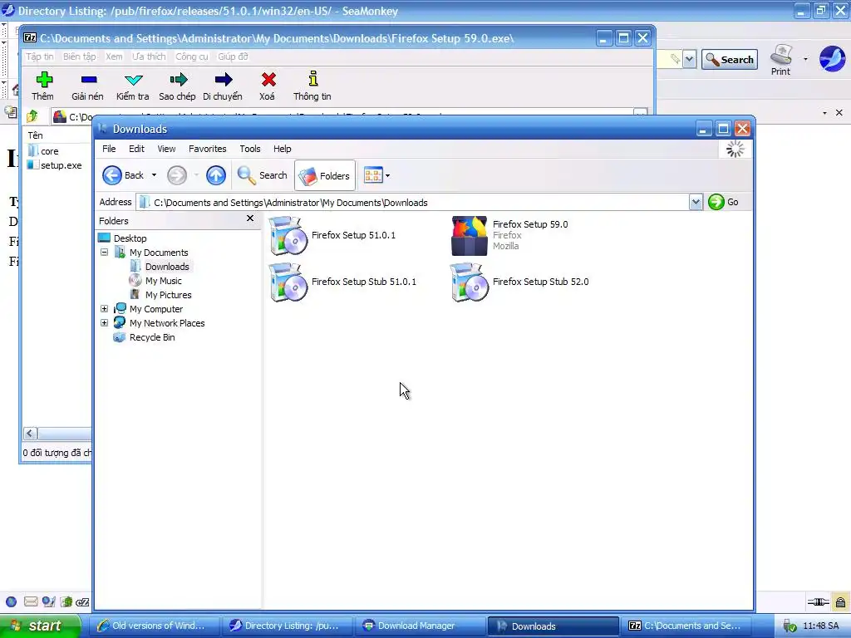Switch to Directory Listing taskbar item

(287, 626)
